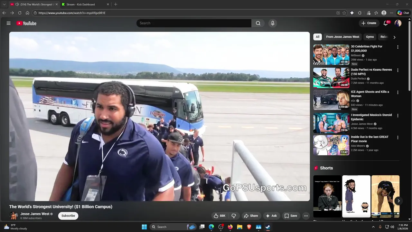Show hidden system tray icons chevron

tap(373, 227)
